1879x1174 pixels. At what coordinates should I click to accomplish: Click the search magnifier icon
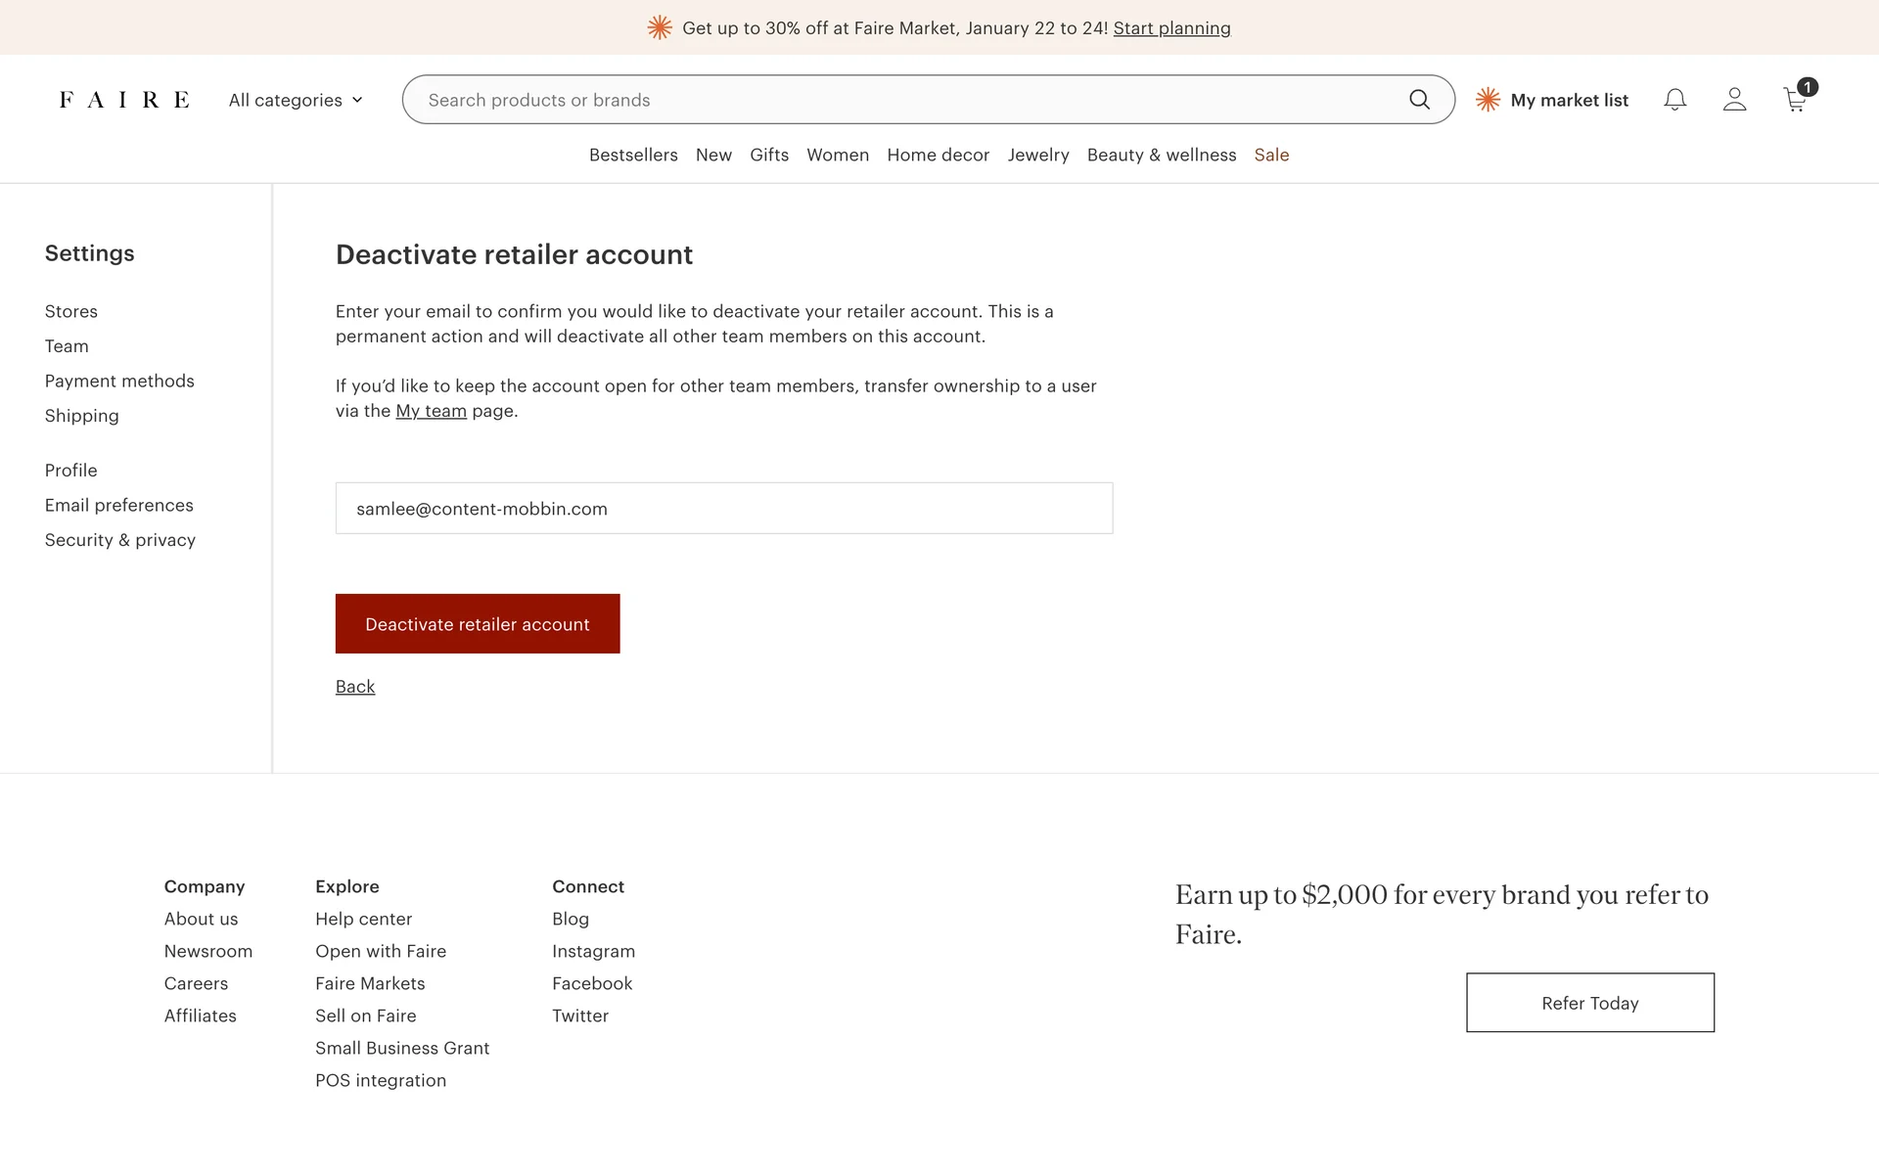1419,100
